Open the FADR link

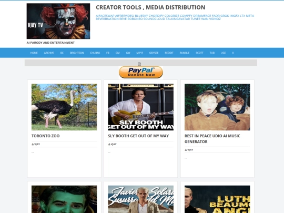point(216,16)
